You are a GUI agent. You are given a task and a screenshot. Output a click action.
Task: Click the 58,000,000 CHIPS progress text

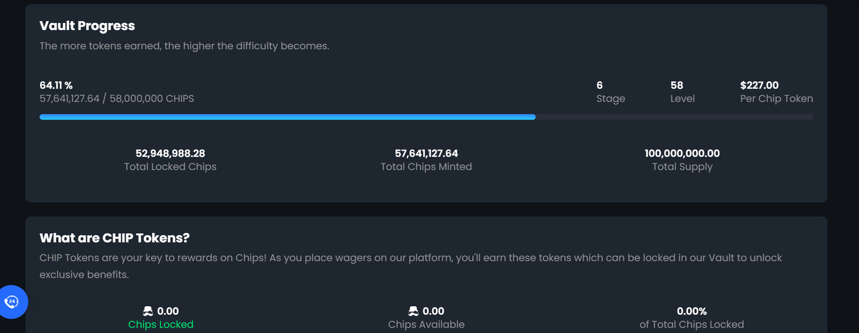(152, 99)
